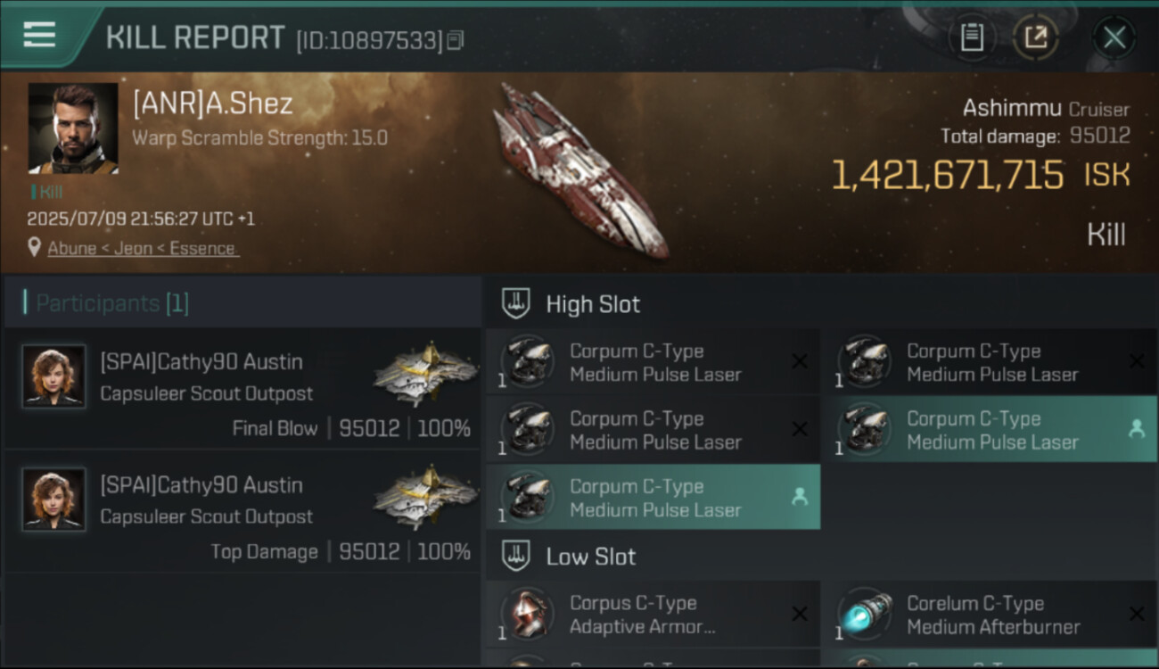Click the High Slot section header
Image resolution: width=1159 pixels, height=669 pixels.
[x=593, y=304]
